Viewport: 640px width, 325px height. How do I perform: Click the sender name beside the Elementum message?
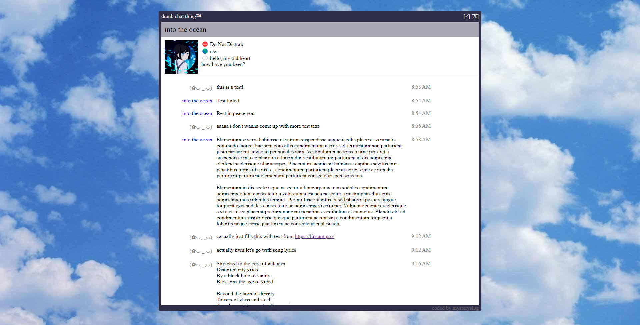click(197, 140)
